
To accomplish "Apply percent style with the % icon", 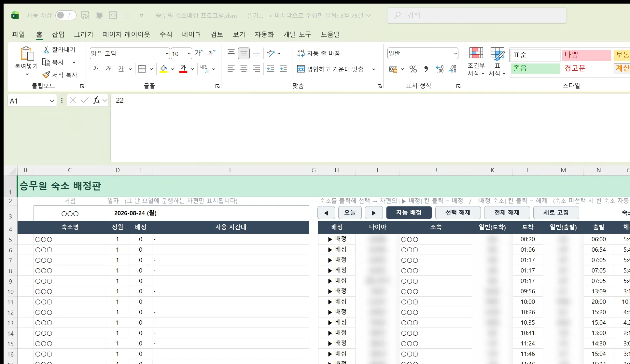I will point(413,69).
